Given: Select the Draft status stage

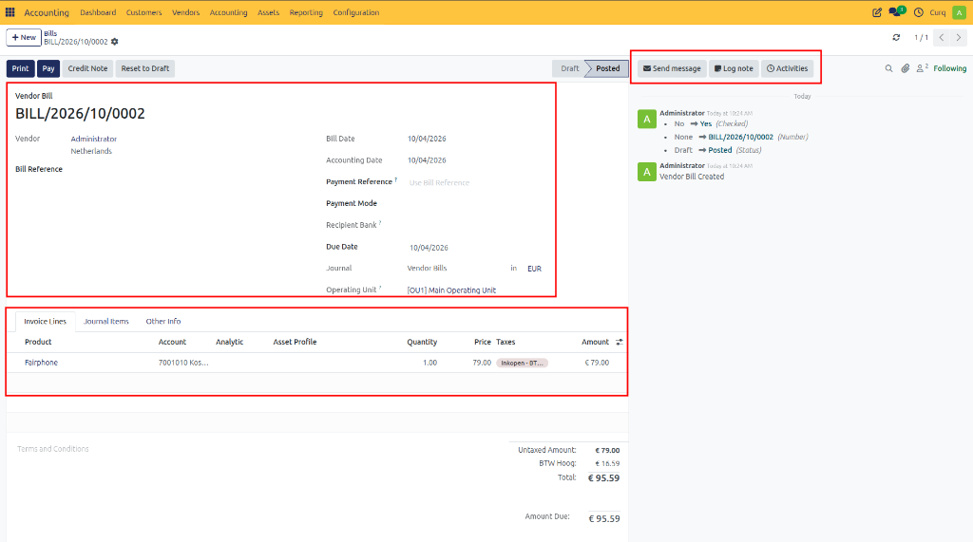Looking at the screenshot, I should pyautogui.click(x=570, y=68).
